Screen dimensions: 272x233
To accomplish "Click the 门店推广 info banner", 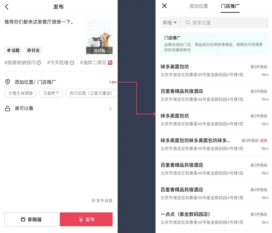I will tap(215, 44).
